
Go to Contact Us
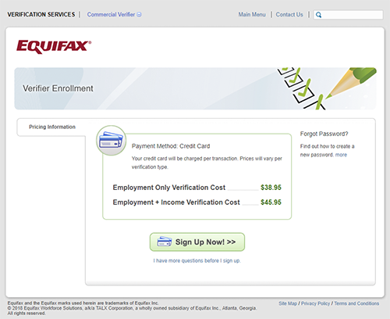289,15
